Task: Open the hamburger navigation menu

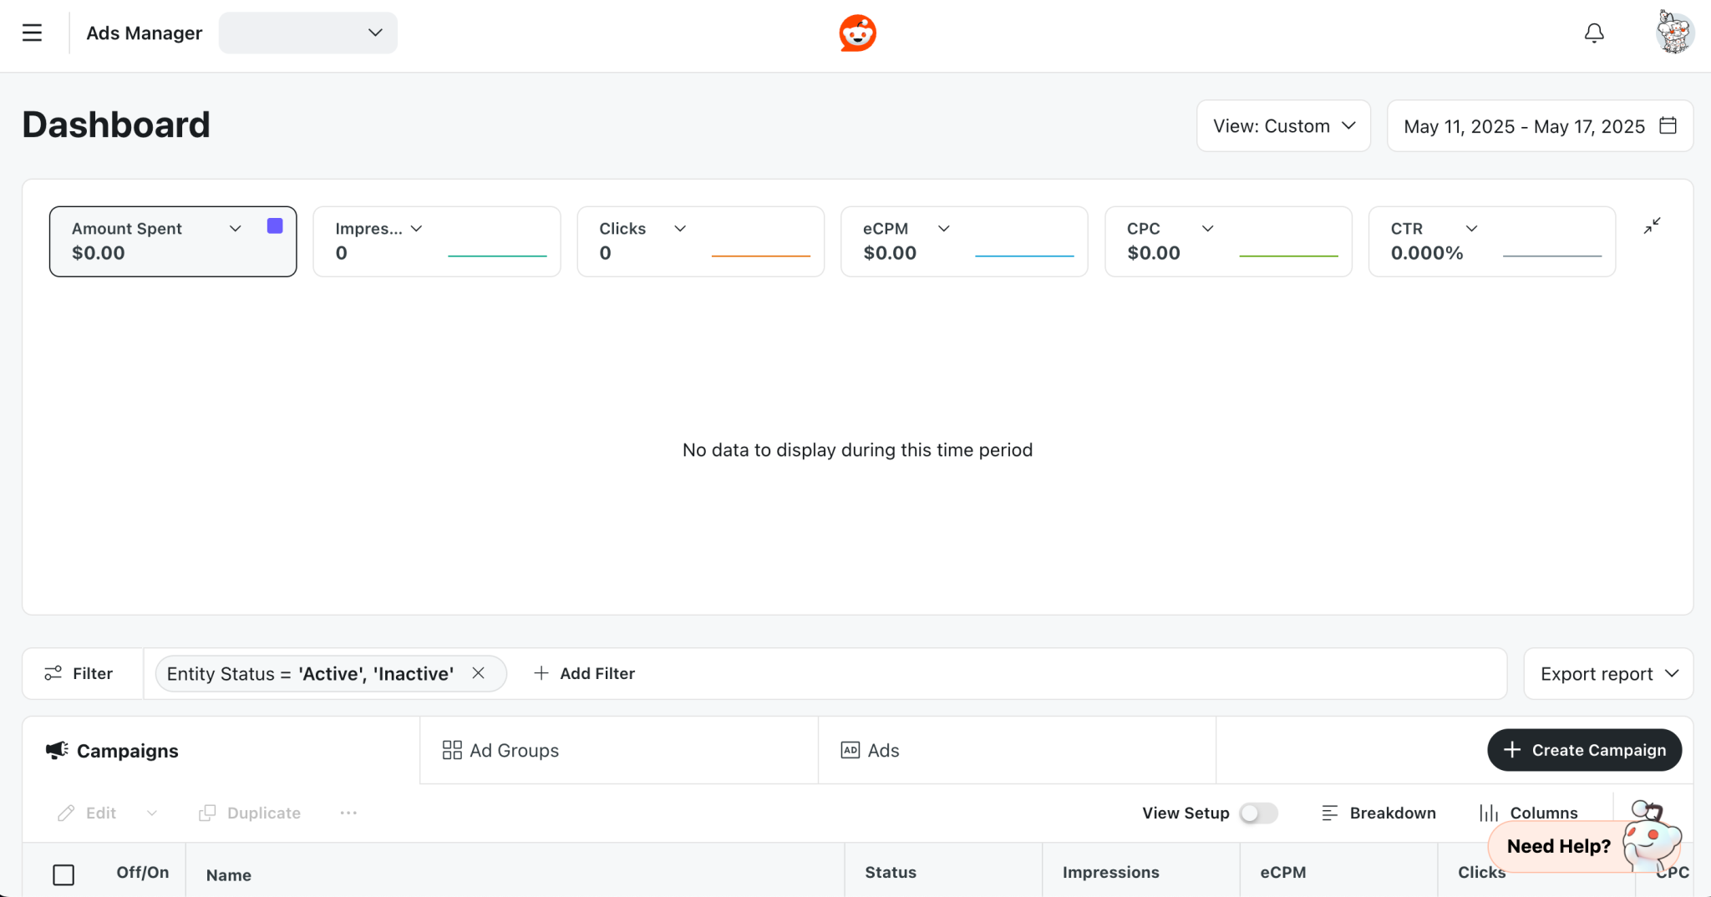Action: coord(33,32)
